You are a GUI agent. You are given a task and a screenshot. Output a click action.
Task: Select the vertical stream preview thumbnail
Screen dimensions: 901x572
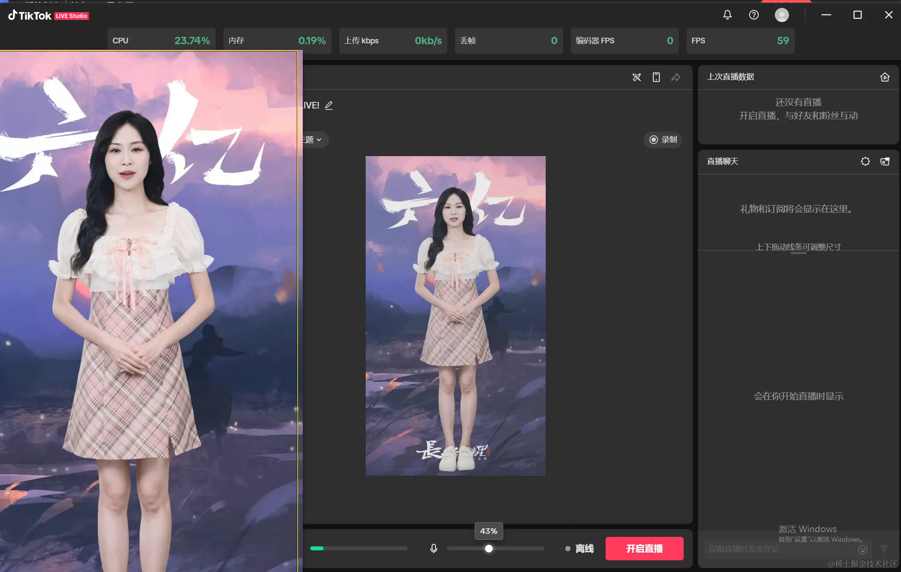[x=455, y=316]
